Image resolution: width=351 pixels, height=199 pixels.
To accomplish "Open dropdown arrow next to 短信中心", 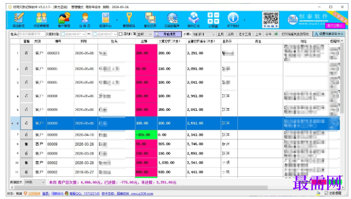I will (117, 20).
